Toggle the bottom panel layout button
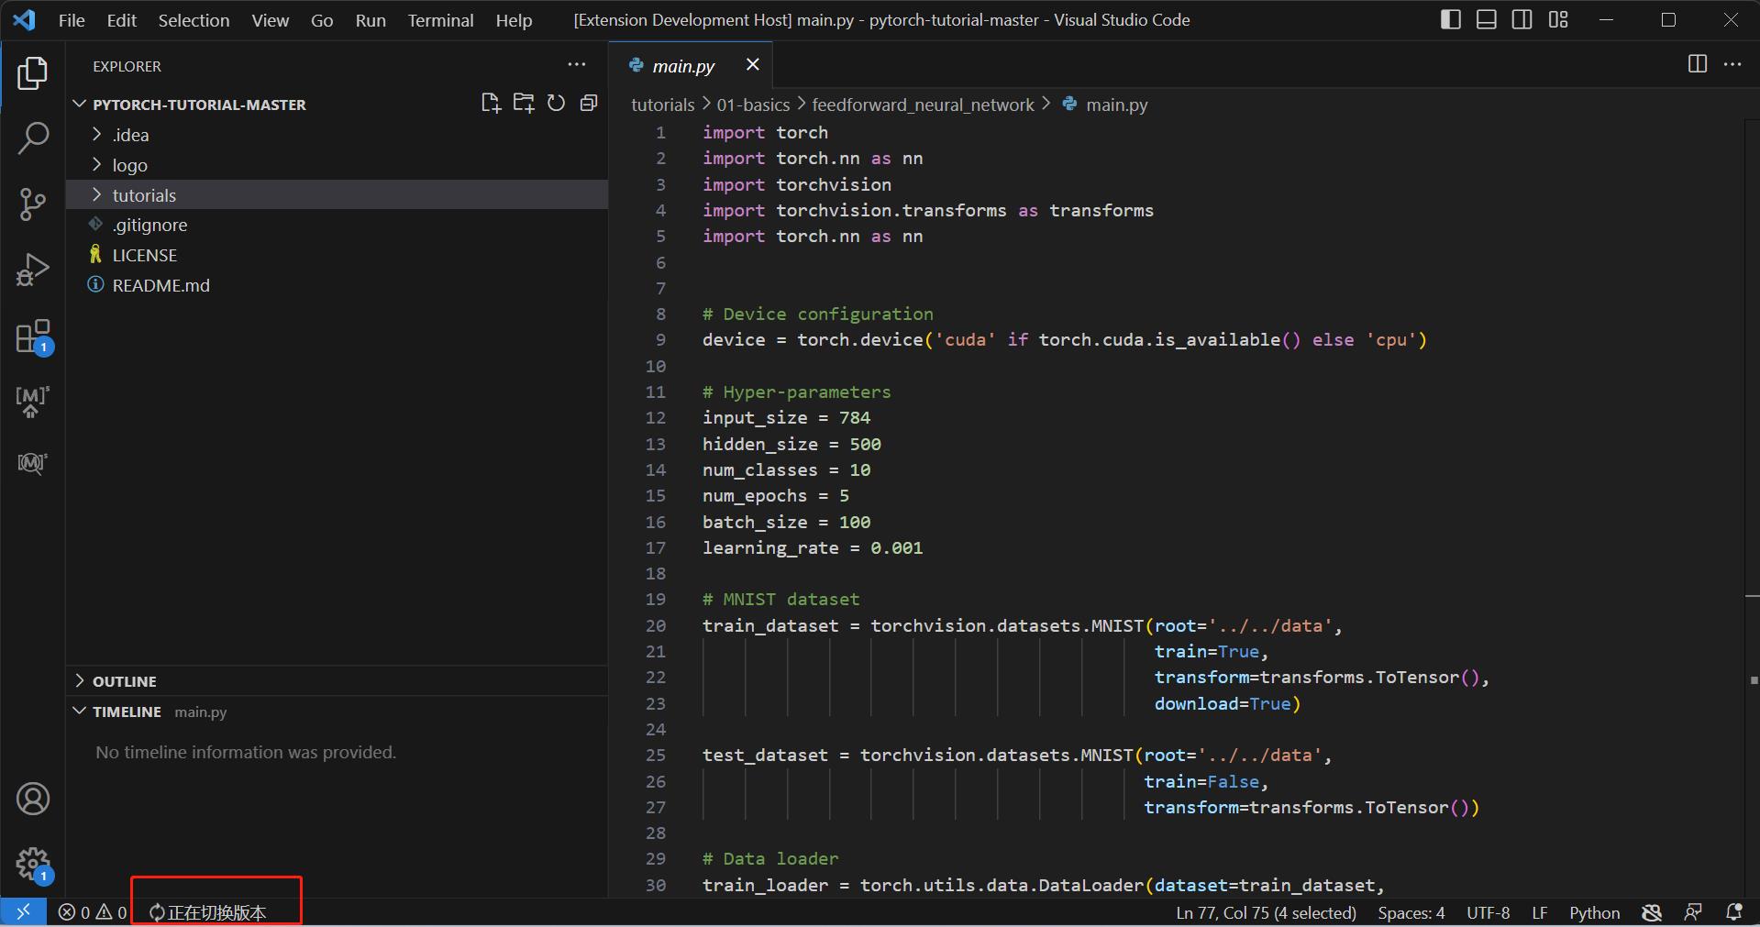The width and height of the screenshot is (1760, 927). point(1487,19)
